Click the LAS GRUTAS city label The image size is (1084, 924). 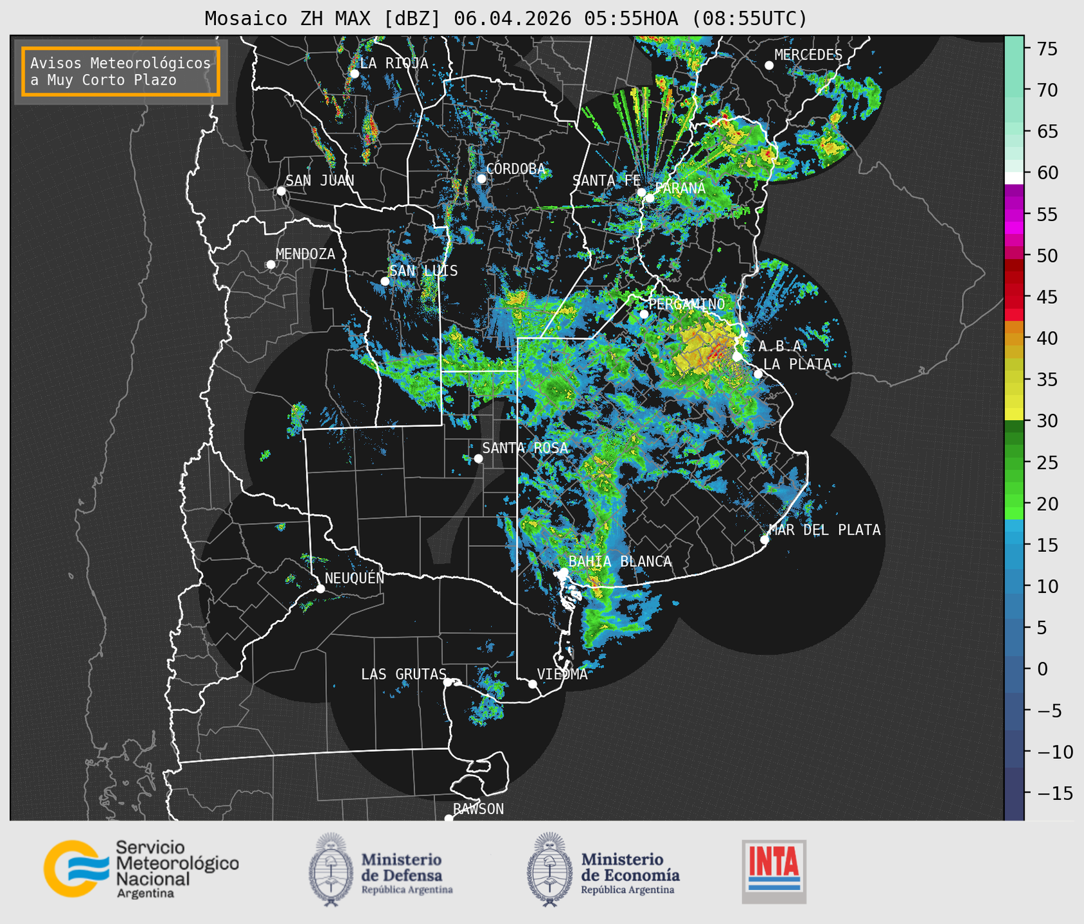[404, 674]
